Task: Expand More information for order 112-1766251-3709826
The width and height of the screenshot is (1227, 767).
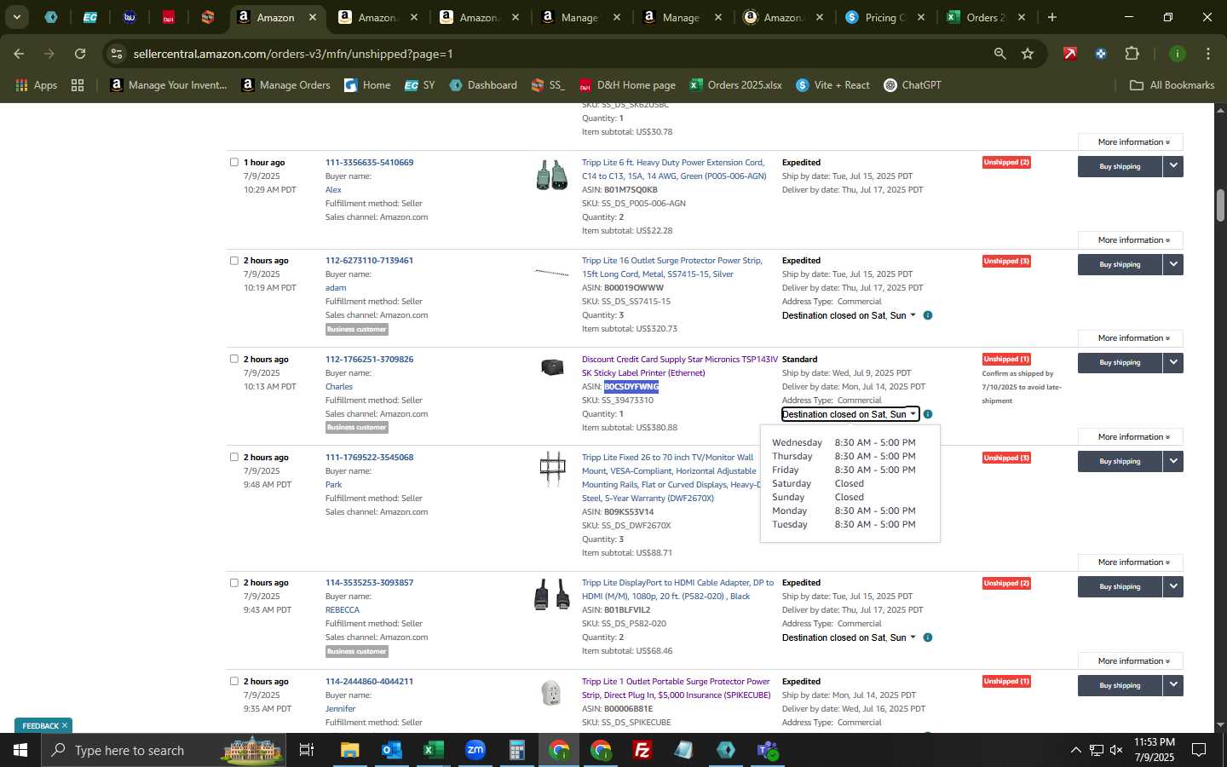Action: tap(1130, 437)
